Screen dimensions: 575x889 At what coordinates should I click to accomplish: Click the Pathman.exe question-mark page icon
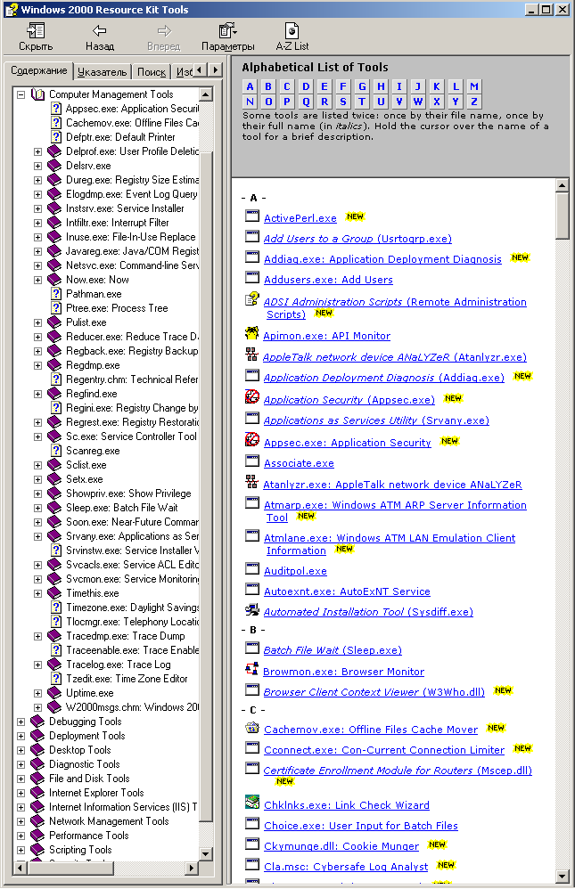pos(55,294)
